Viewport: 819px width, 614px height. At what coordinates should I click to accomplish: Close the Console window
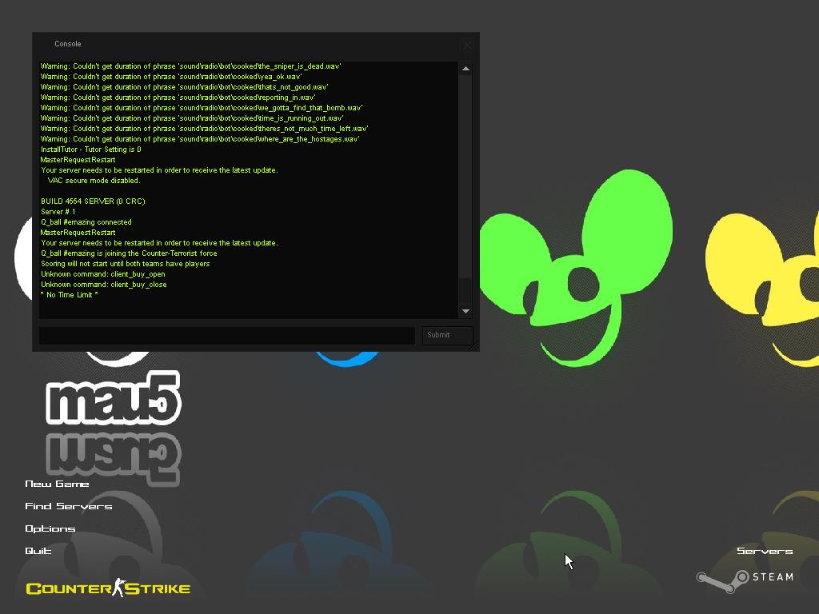pyautogui.click(x=467, y=46)
